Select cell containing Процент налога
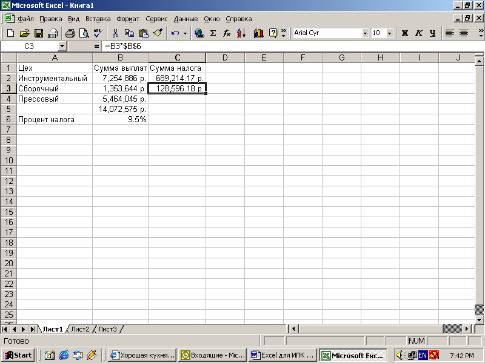The width and height of the screenshot is (485, 363). tap(55, 119)
